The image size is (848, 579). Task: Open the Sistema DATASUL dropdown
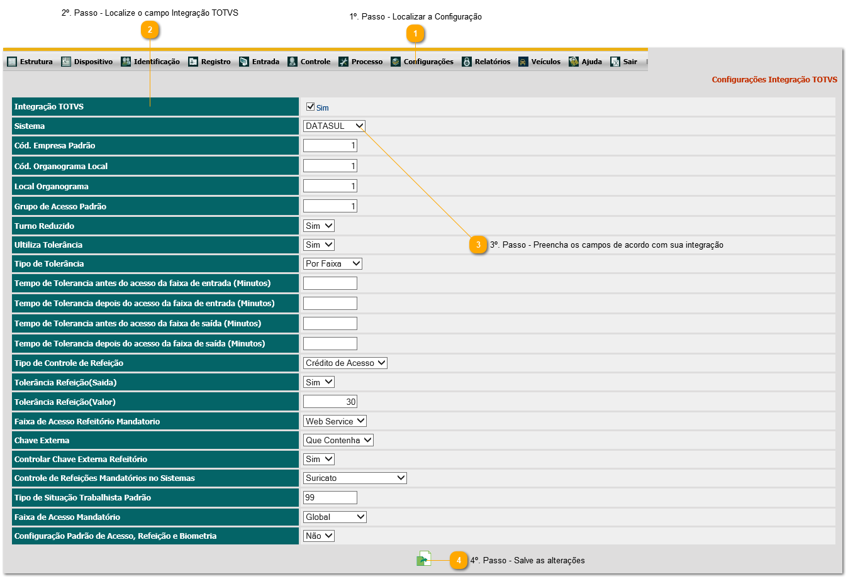tap(334, 126)
